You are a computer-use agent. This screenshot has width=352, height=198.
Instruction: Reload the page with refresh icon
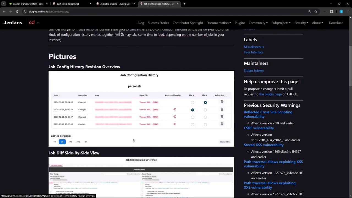[x=17, y=12]
